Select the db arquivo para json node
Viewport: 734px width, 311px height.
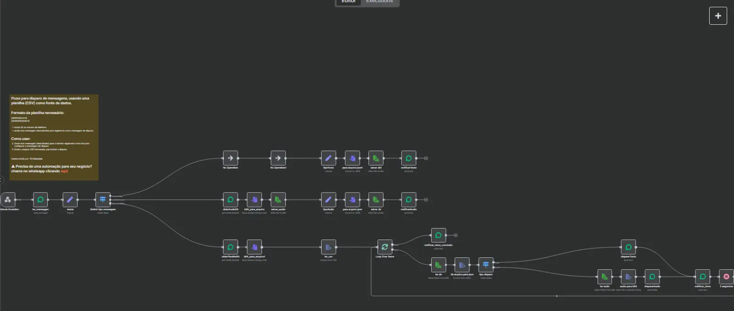(x=462, y=265)
